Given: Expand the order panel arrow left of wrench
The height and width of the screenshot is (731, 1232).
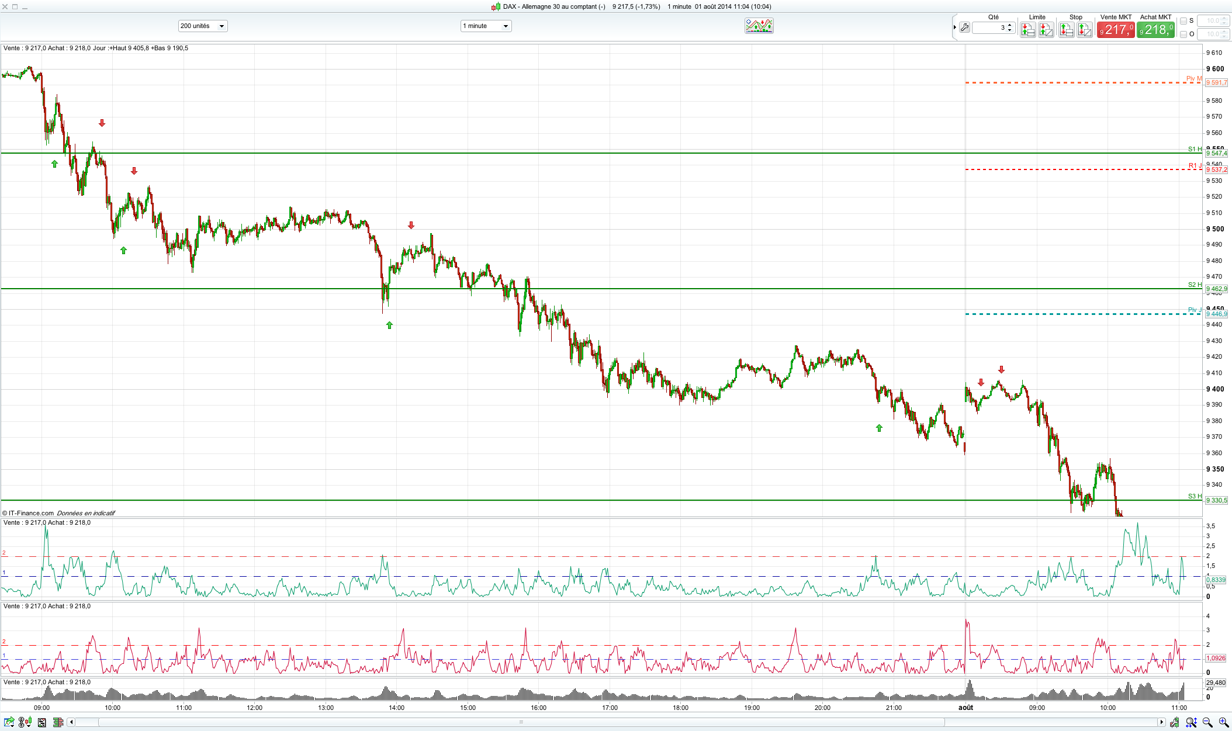Looking at the screenshot, I should (955, 27).
